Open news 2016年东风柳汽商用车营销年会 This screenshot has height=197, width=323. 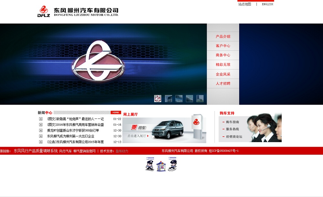click(x=75, y=125)
